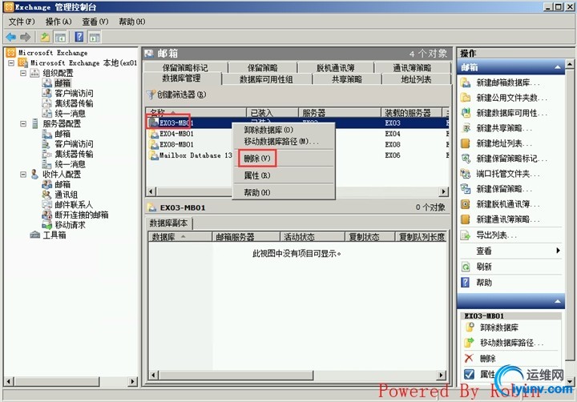The image size is (577, 402).
Task: Click down arrow of actions pane scrollbar
Action: [570, 381]
